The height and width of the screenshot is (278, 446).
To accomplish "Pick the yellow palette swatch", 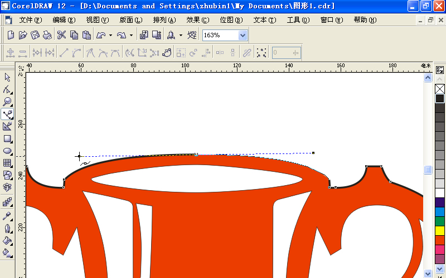I will pyautogui.click(x=440, y=230).
